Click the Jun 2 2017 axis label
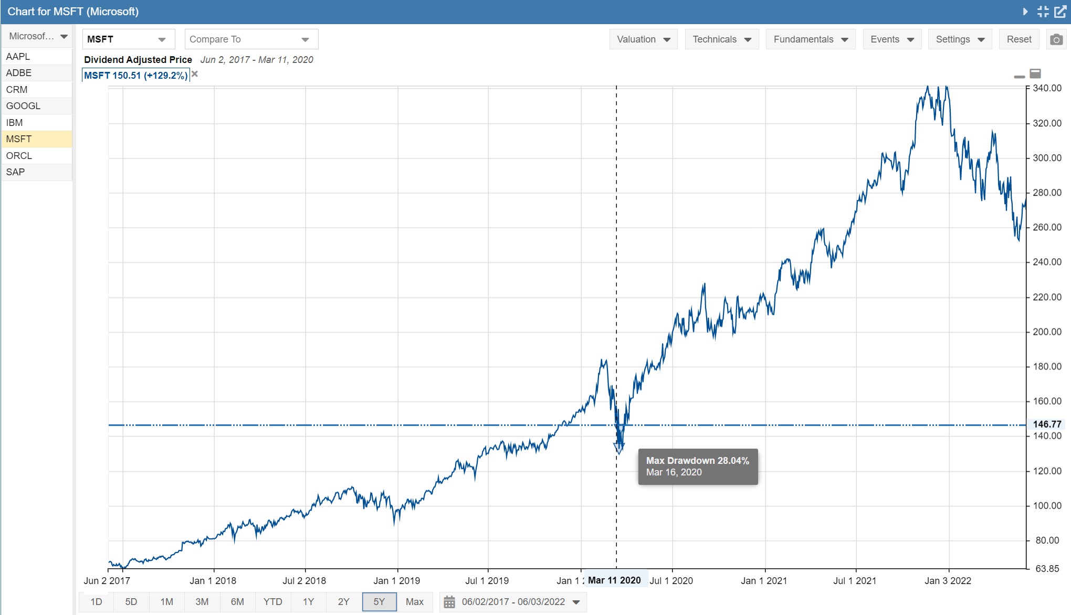Screen dimensions: 1071x615 tap(107, 581)
